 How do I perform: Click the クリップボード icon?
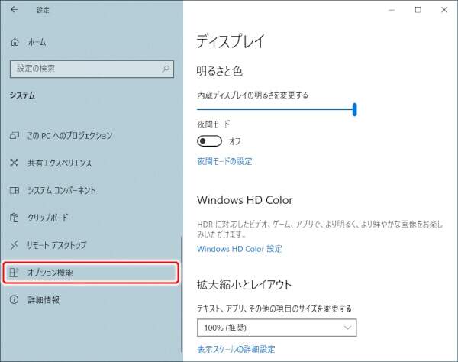(x=14, y=218)
